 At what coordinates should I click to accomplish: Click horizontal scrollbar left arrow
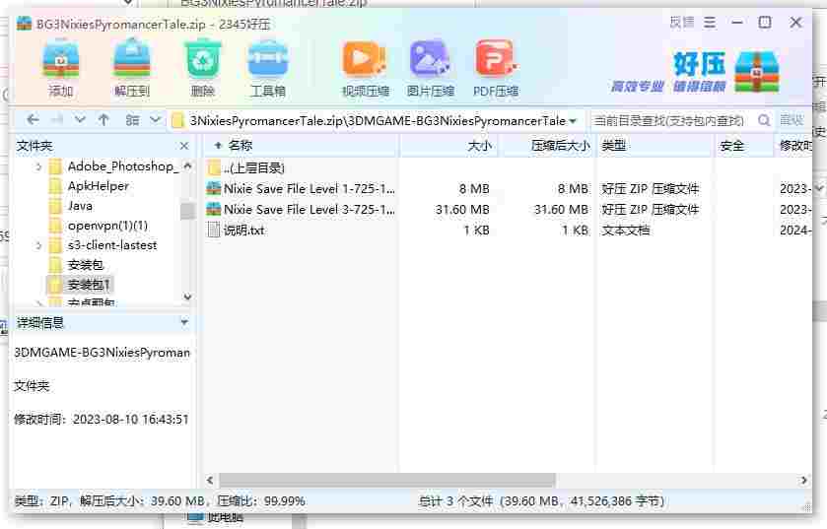pyautogui.click(x=210, y=480)
